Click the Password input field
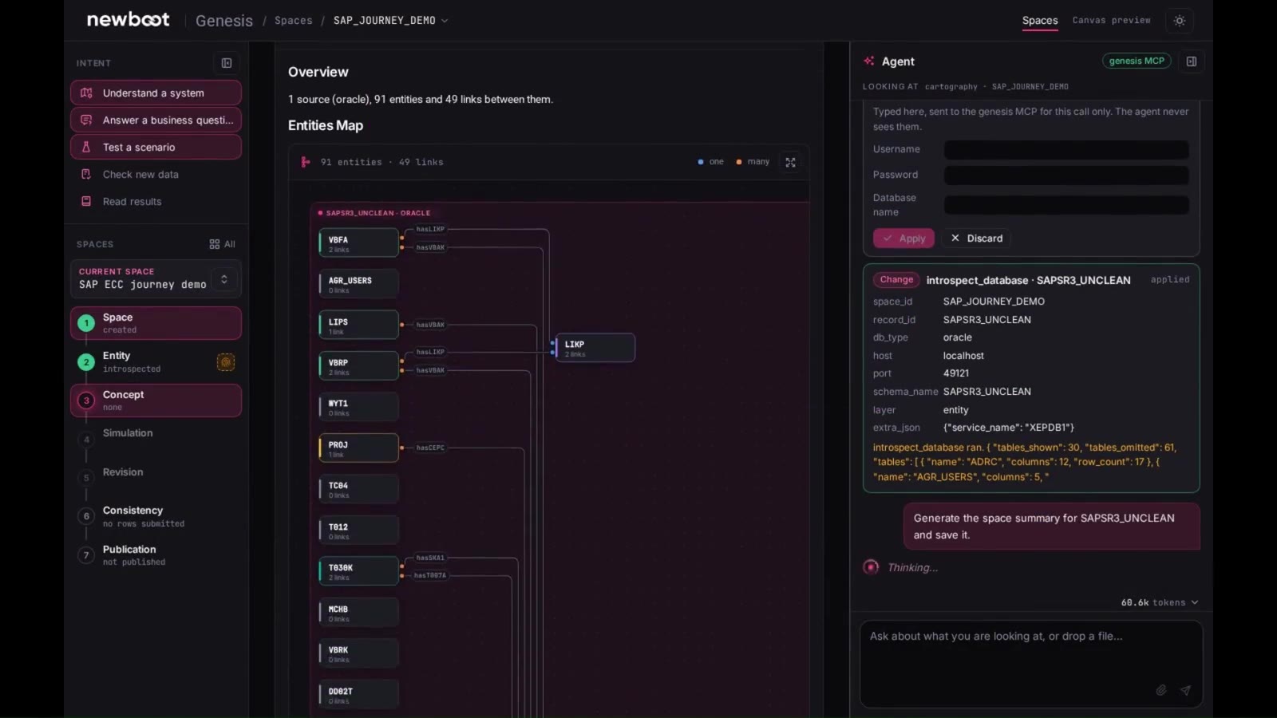This screenshot has width=1277, height=718. click(1066, 176)
